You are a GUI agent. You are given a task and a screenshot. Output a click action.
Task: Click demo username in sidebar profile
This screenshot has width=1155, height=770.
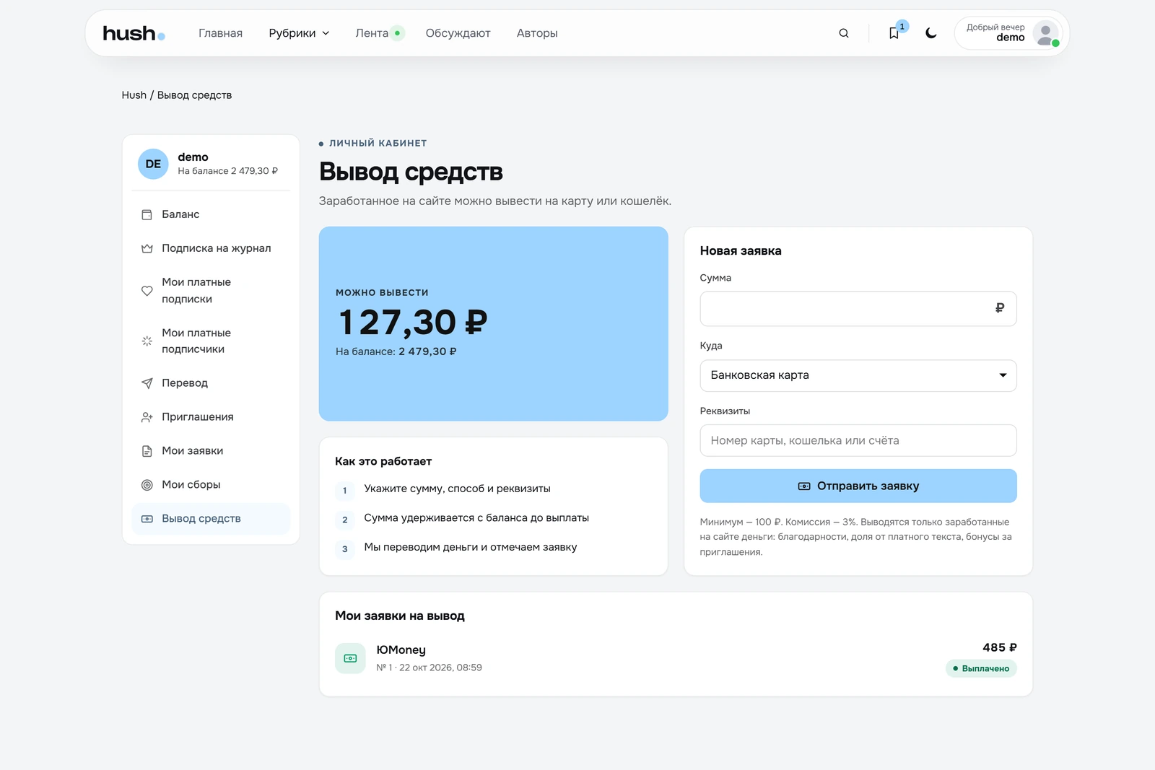click(x=193, y=157)
